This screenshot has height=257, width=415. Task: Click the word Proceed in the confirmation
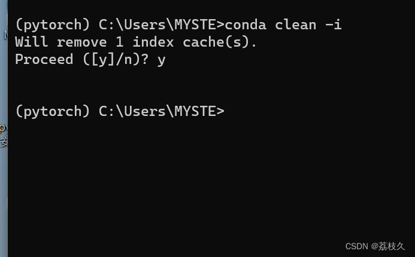click(44, 60)
